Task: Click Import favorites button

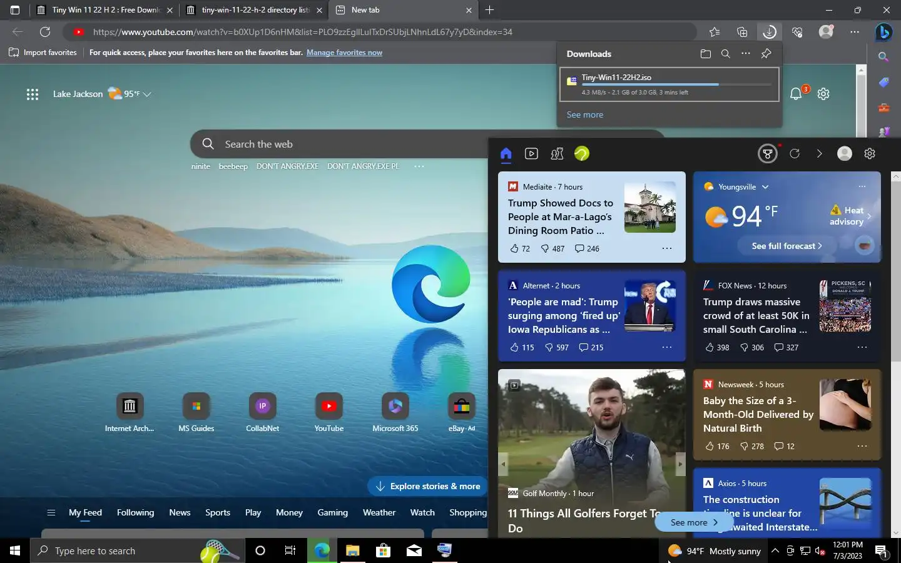Action: (43, 53)
